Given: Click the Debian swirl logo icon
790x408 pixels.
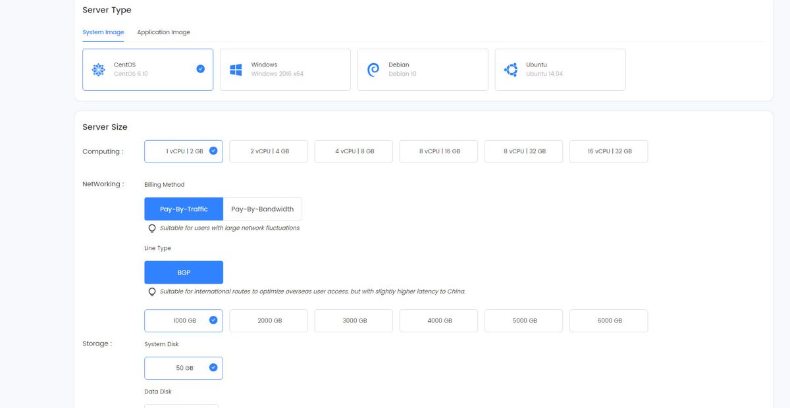Looking at the screenshot, I should click(x=373, y=70).
